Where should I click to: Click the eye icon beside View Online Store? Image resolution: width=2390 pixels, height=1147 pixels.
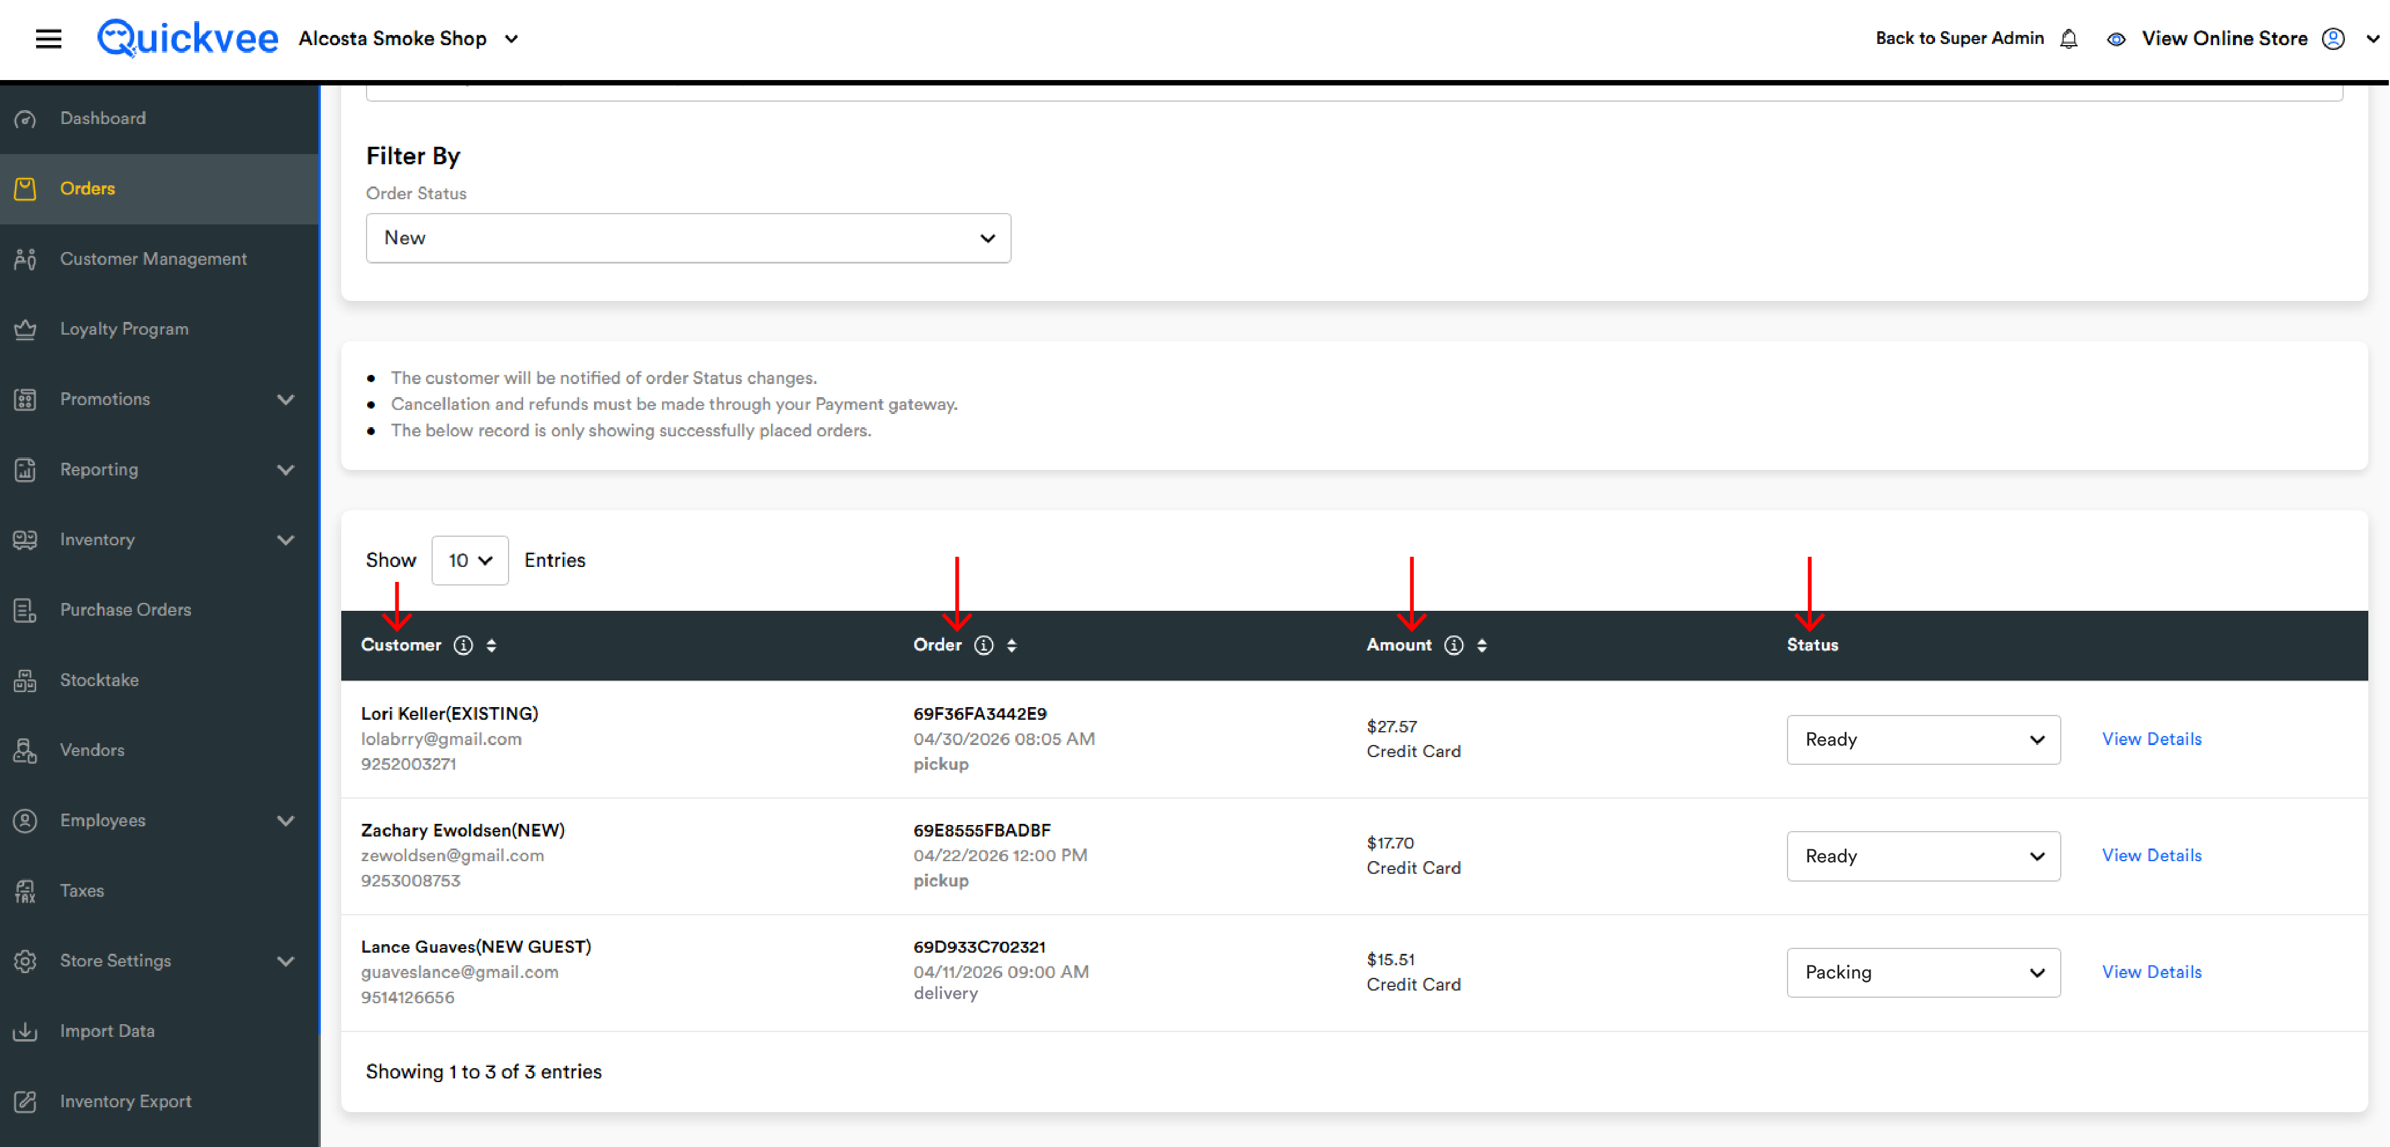[2116, 39]
